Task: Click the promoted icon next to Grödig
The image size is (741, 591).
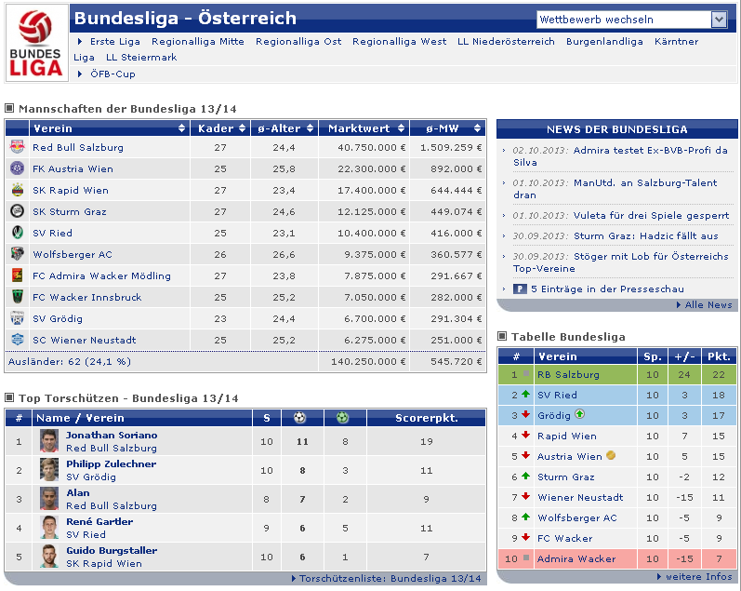Action: click(579, 414)
